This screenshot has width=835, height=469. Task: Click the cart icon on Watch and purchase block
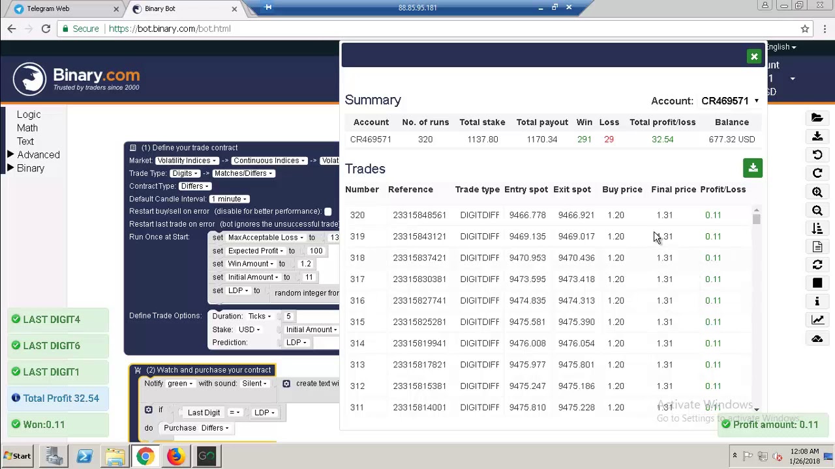click(x=138, y=370)
